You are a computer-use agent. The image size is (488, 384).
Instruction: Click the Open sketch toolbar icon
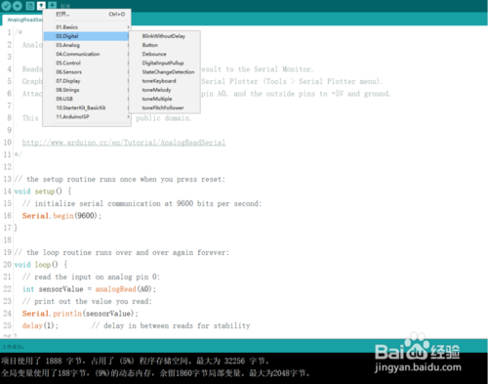pyautogui.click(x=41, y=6)
